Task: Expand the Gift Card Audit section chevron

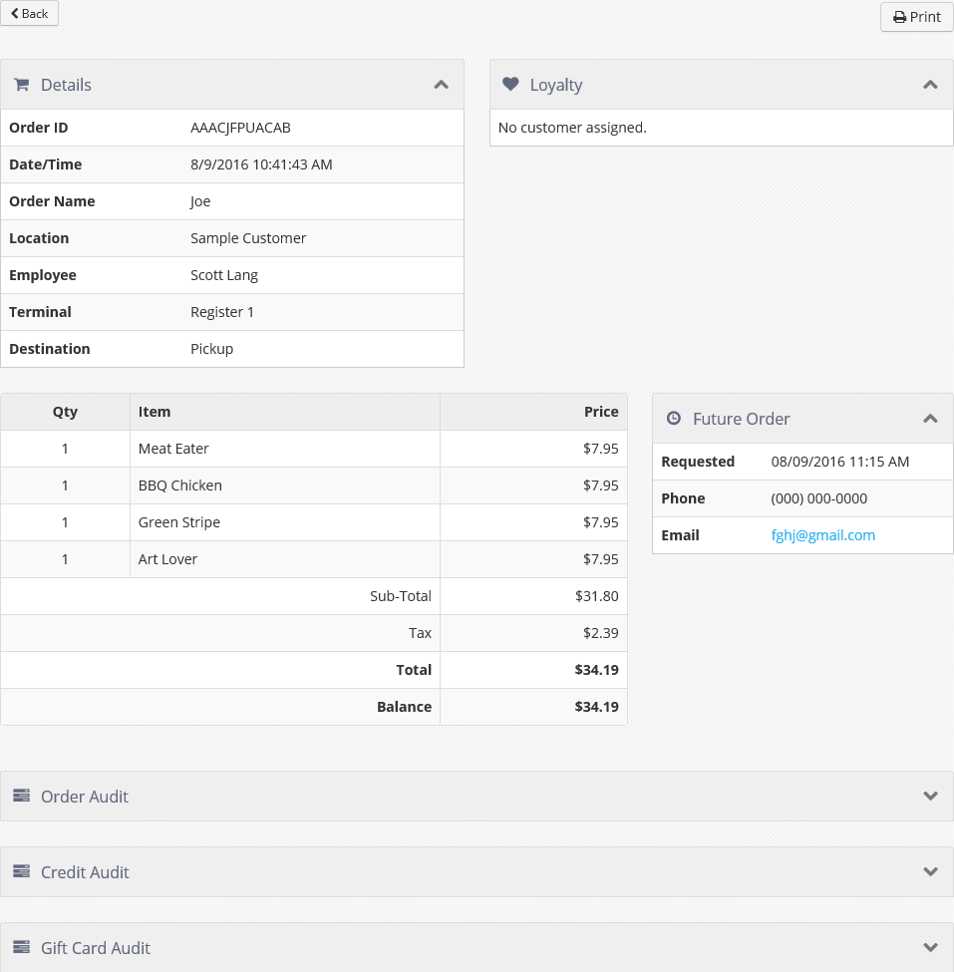Action: pyautogui.click(x=930, y=947)
